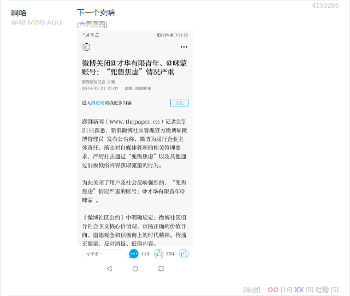Click the thumbs-up like icon

click(x=159, y=254)
